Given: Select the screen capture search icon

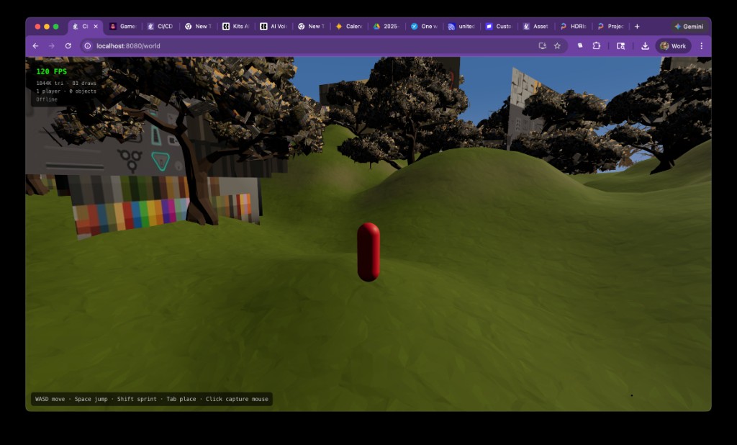Looking at the screenshot, I should (x=620, y=45).
